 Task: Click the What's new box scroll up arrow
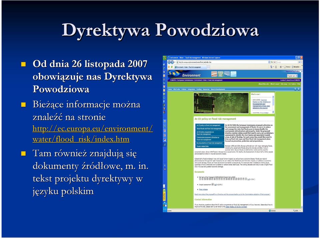pos(273,97)
